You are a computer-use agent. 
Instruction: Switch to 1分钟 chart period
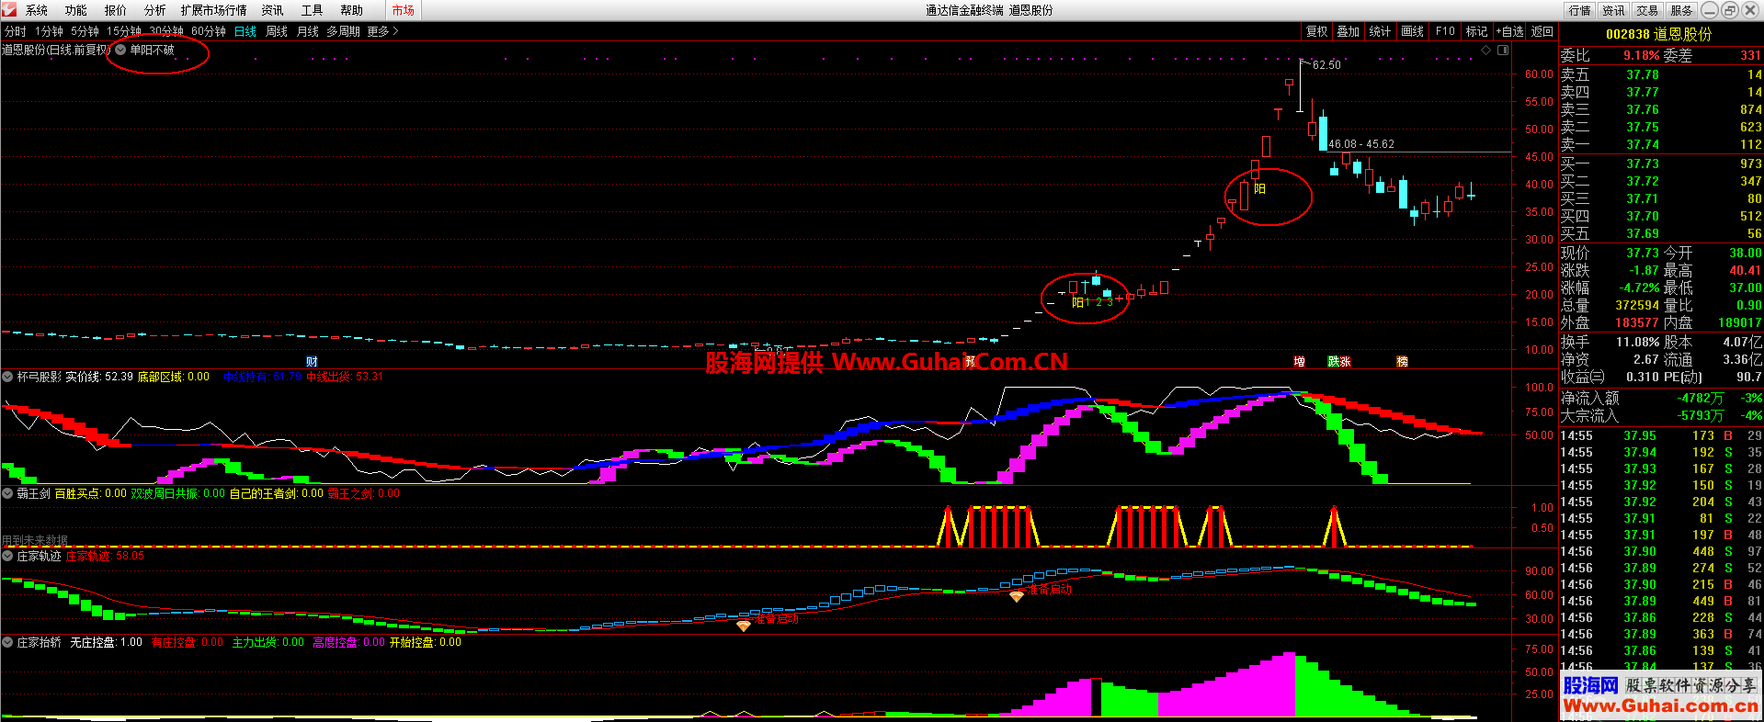click(50, 31)
